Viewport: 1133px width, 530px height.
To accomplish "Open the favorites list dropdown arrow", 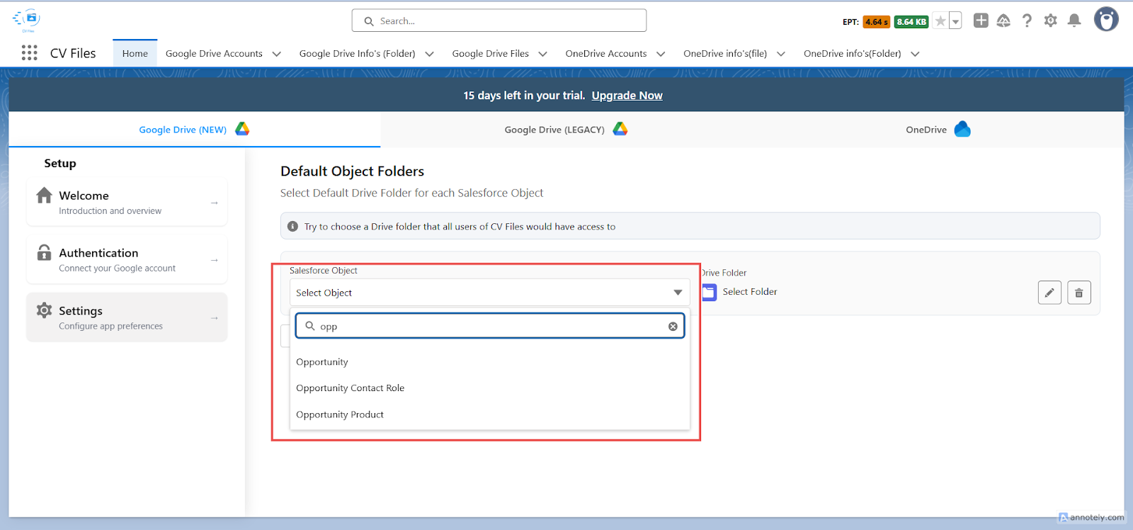I will 955,21.
